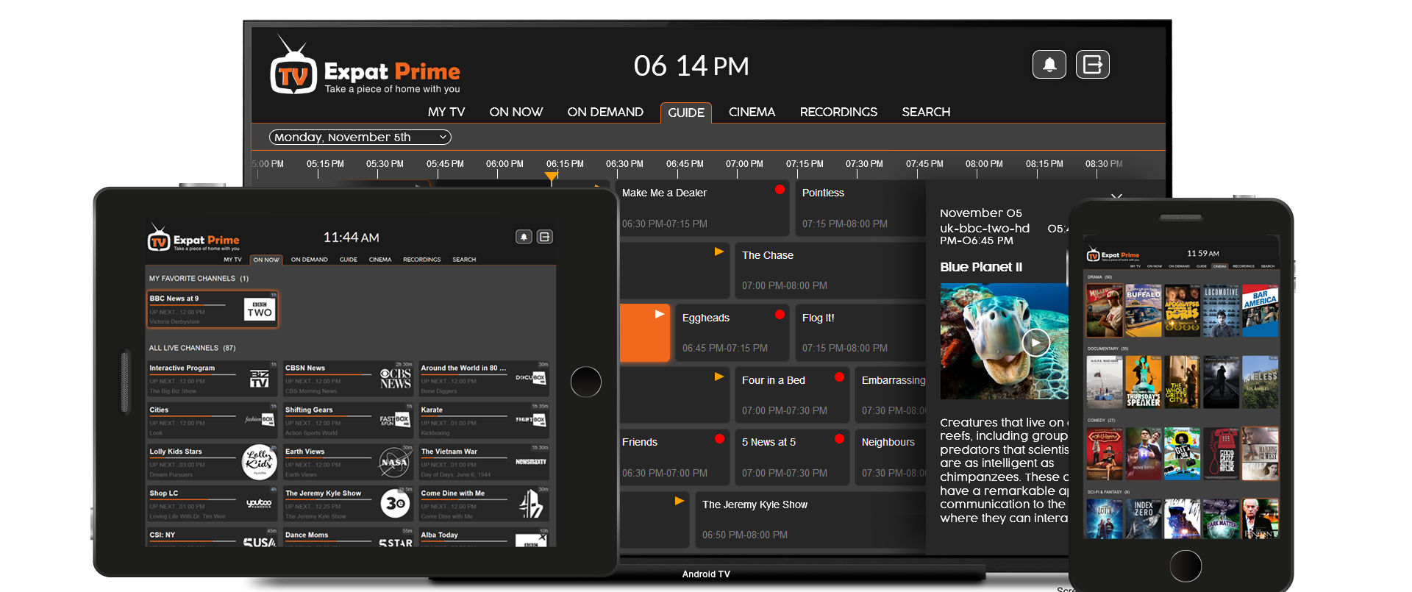Open the Monday, November 5th date dropdown
The height and width of the screenshot is (592, 1412).
point(360,138)
